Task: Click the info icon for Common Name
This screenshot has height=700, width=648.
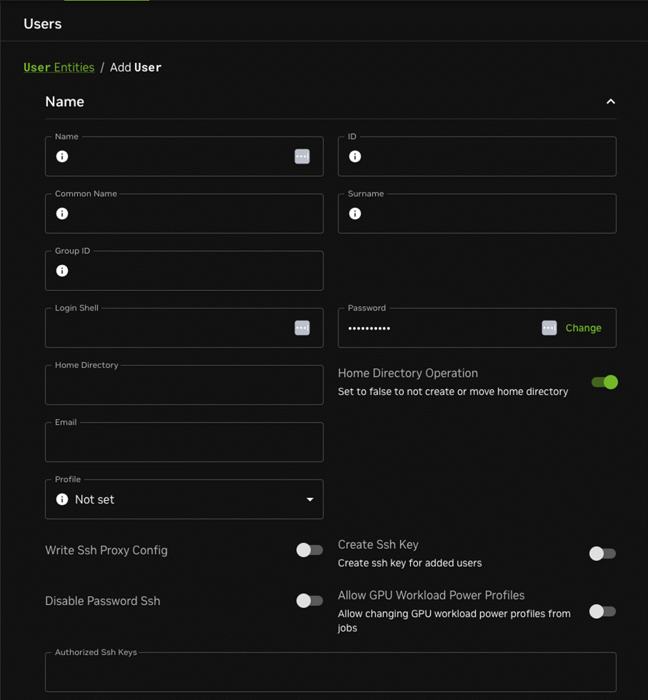Action: [x=61, y=214]
